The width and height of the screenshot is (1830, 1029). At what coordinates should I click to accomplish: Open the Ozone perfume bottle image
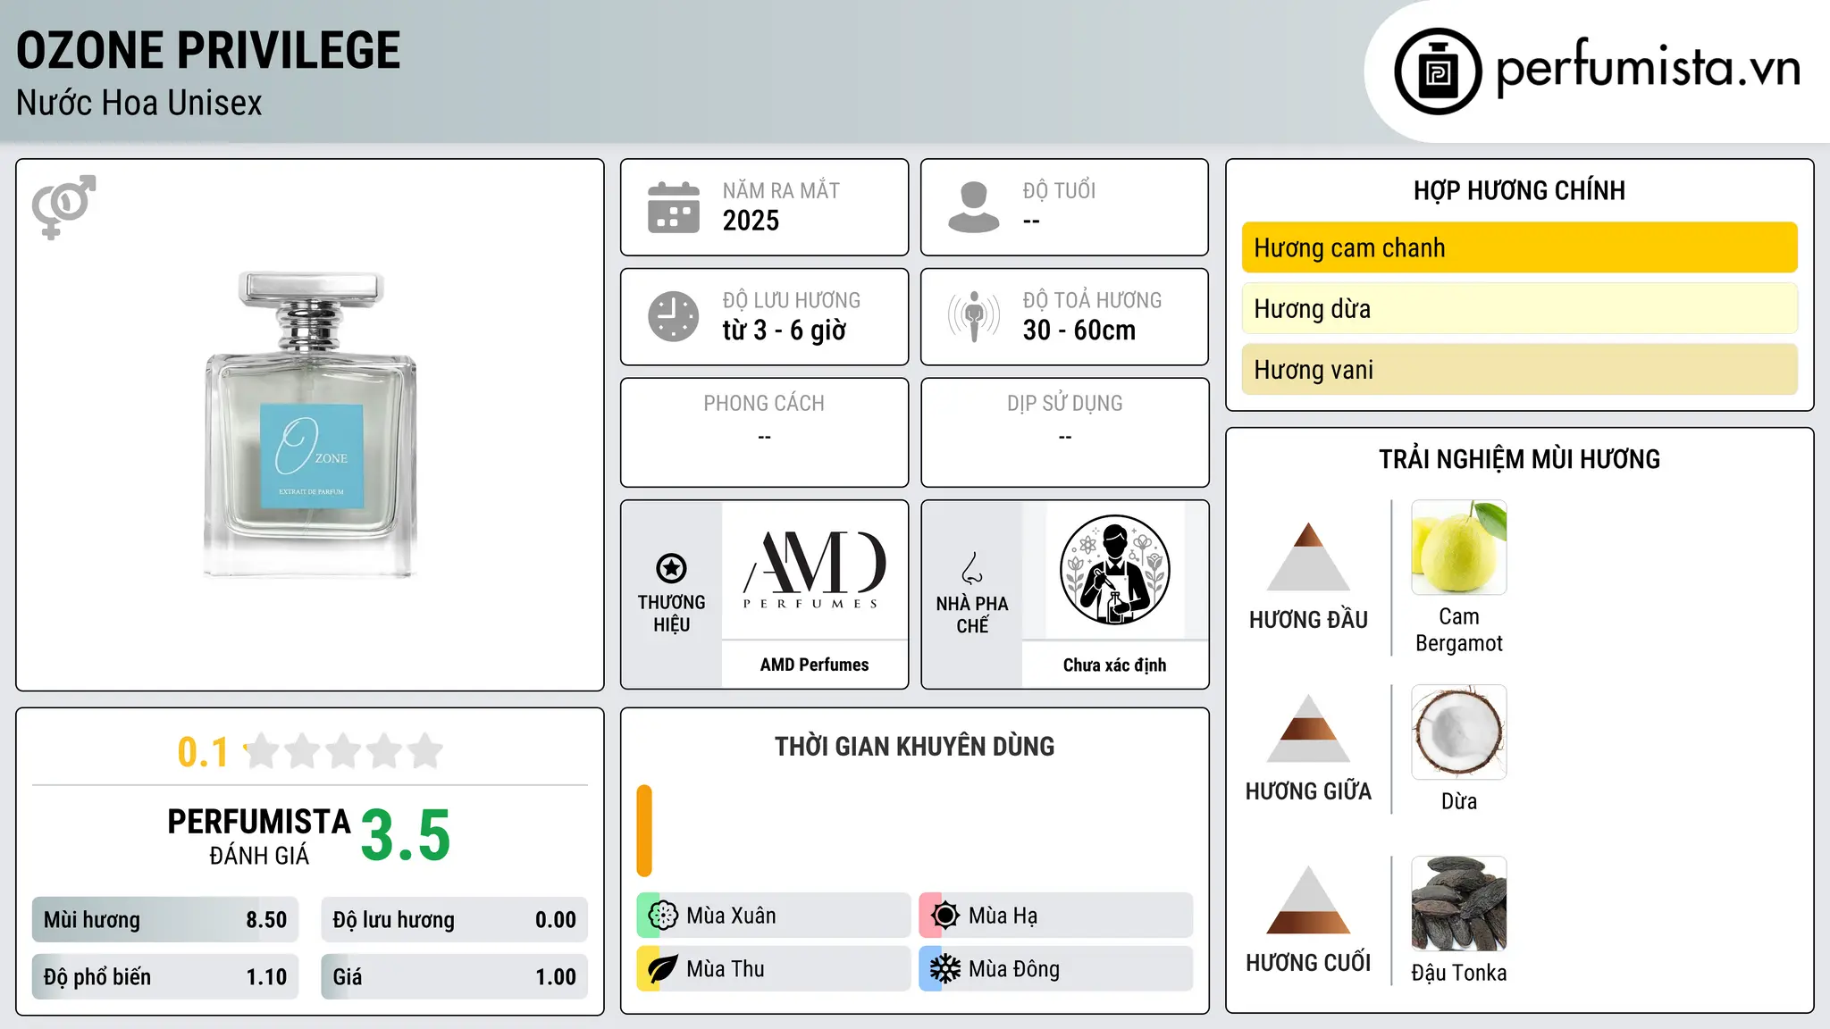(310, 425)
